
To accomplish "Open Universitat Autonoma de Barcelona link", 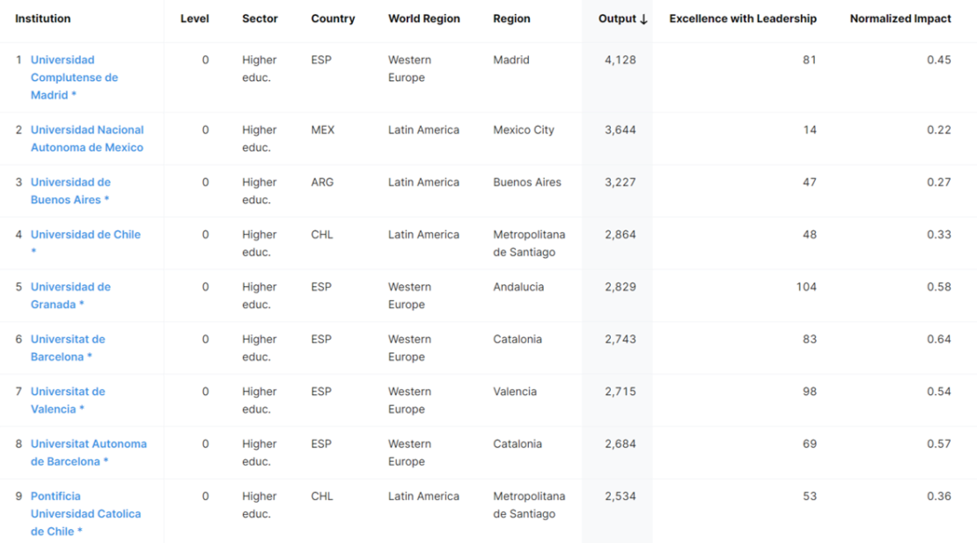I will 88,452.
